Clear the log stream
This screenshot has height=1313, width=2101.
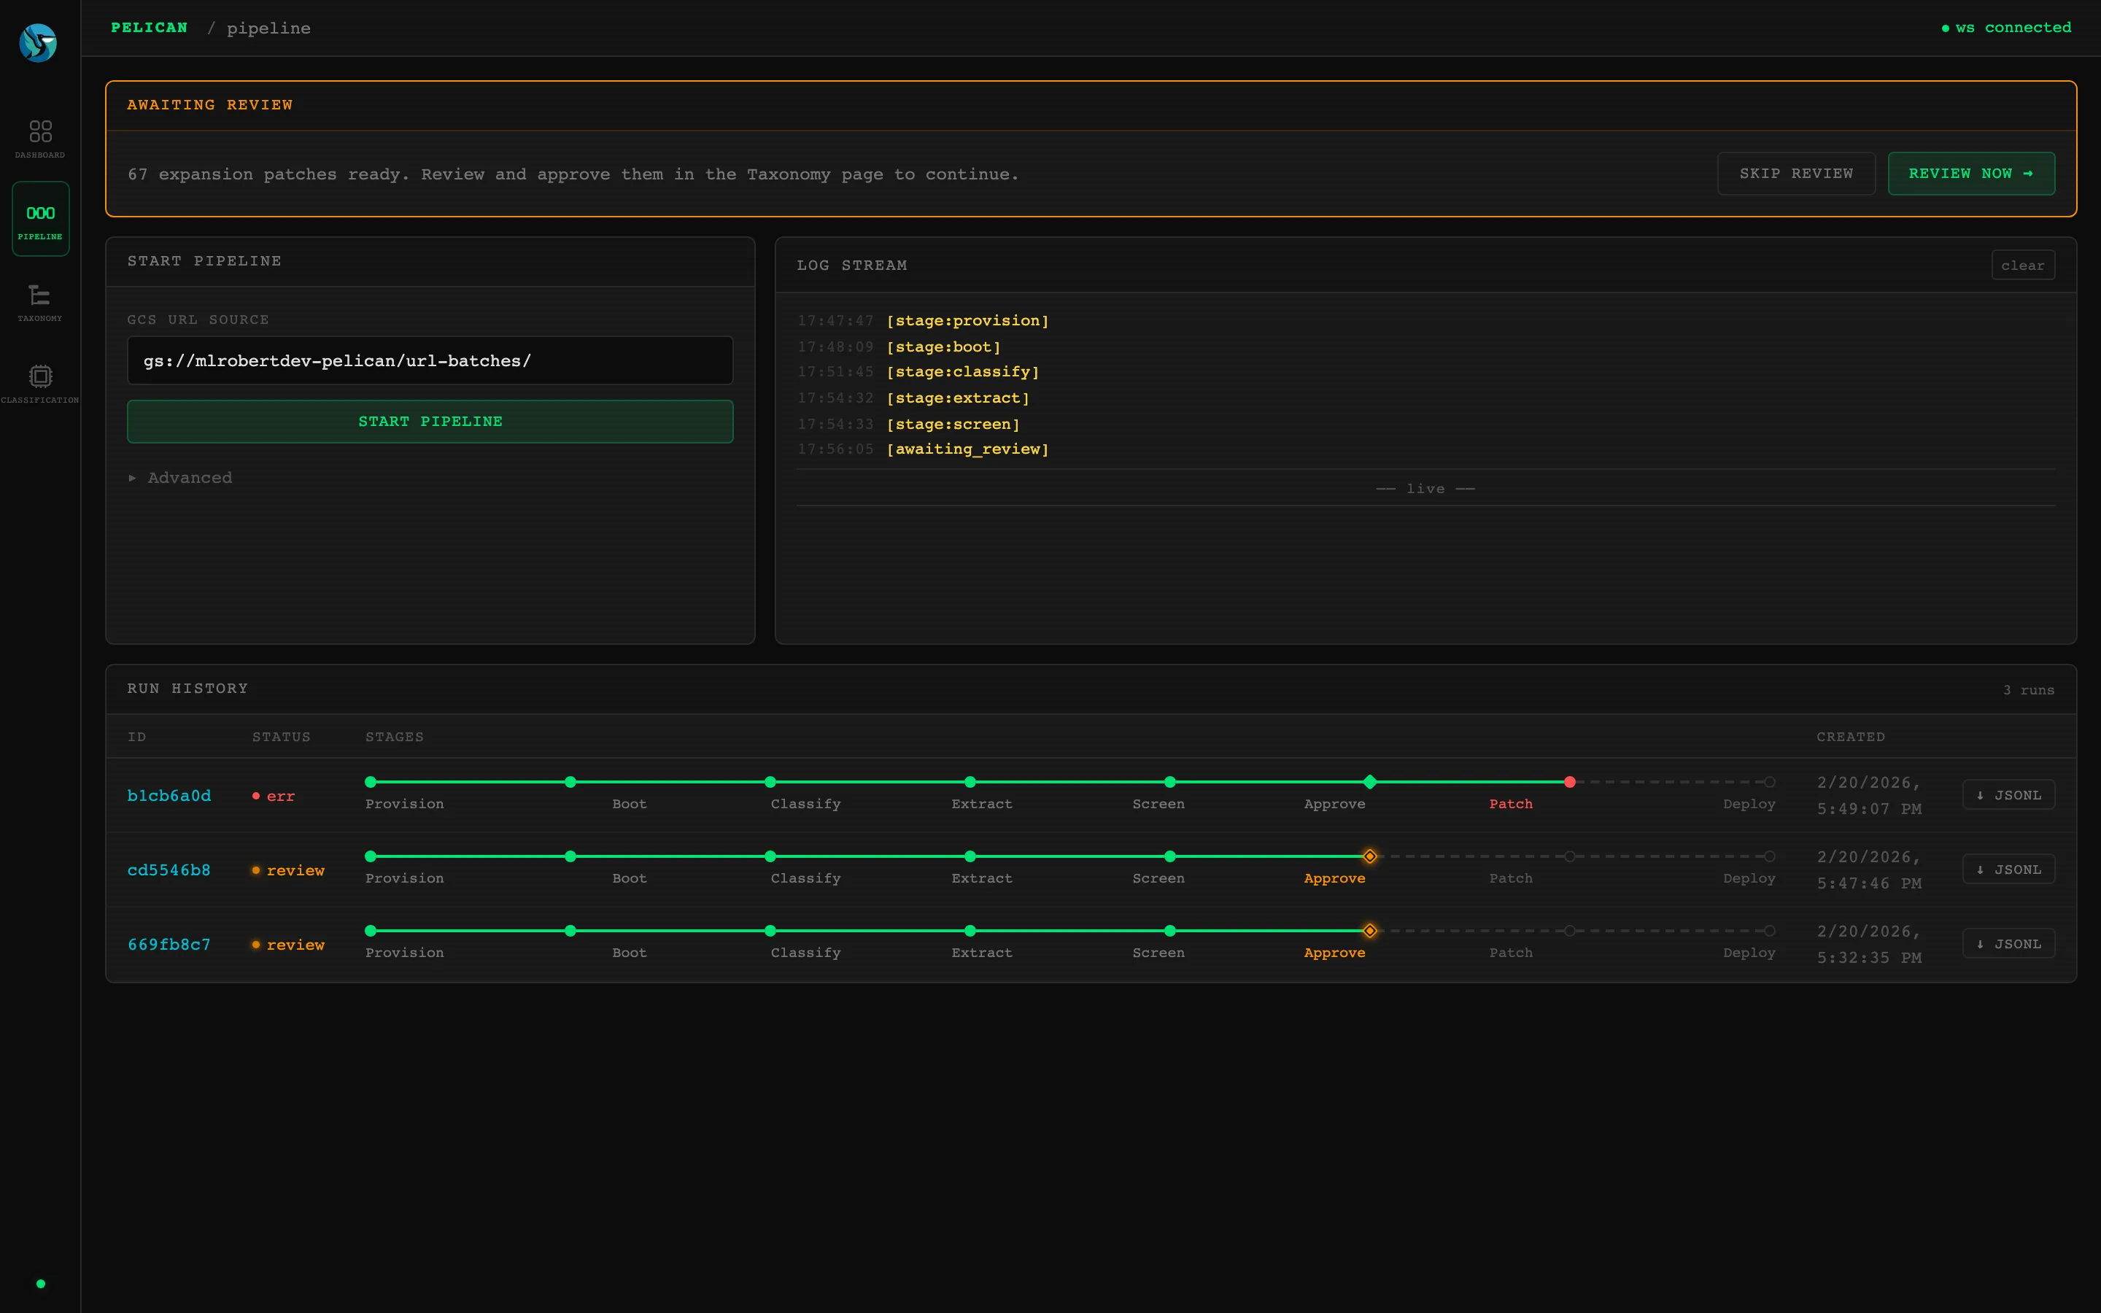click(2022, 266)
